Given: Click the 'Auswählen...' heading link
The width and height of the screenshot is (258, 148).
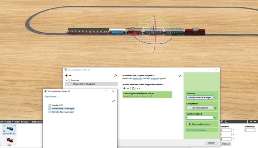Looking at the screenshot, I should click(51, 97).
